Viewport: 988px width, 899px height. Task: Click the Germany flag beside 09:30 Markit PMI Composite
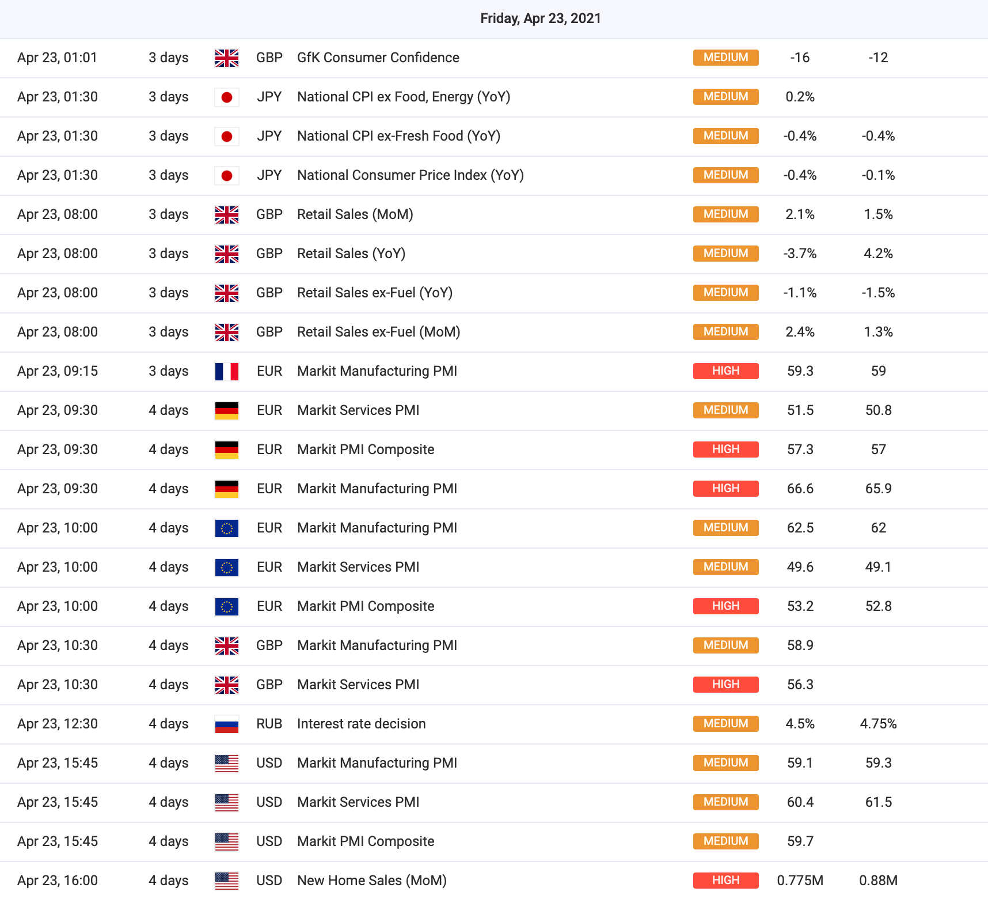point(227,449)
